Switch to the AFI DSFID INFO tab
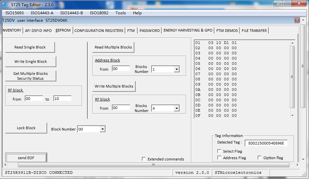The image size is (309, 179). pos(38,31)
